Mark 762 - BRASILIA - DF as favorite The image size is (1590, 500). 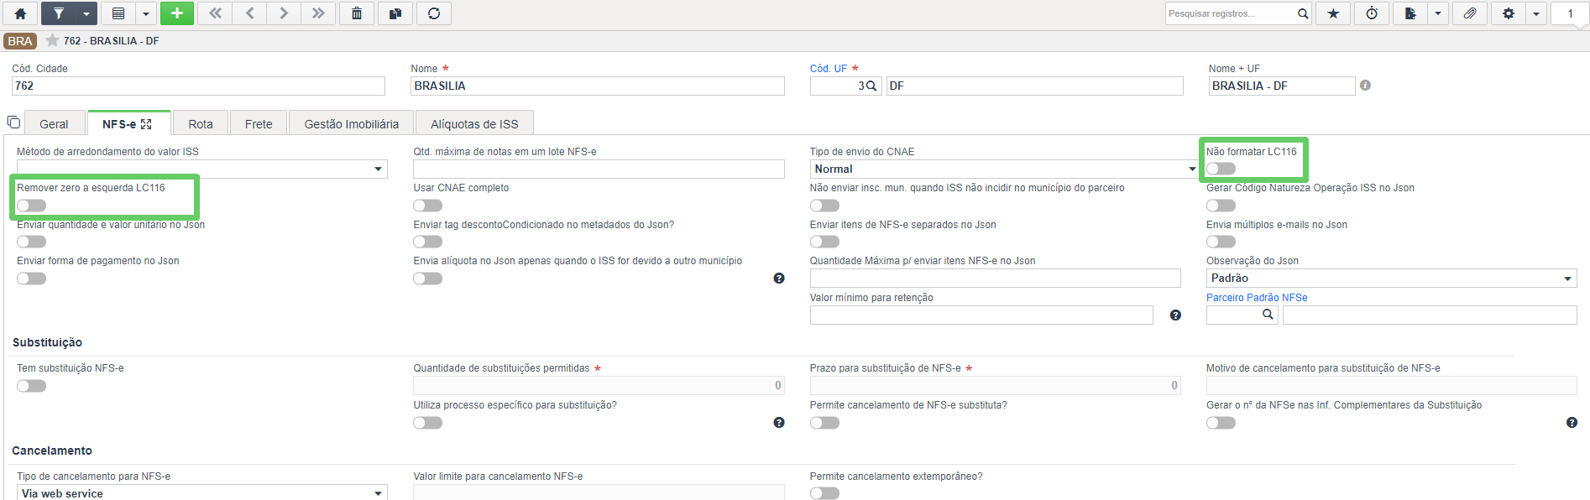(x=52, y=40)
